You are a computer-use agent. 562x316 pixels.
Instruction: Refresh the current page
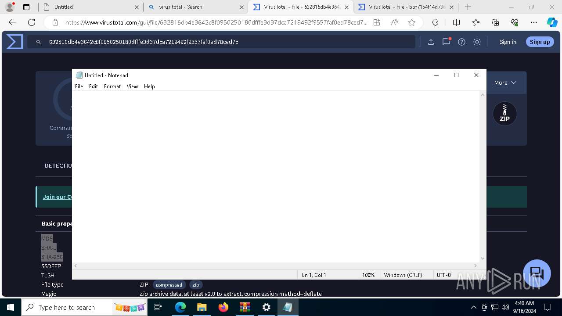click(32, 22)
